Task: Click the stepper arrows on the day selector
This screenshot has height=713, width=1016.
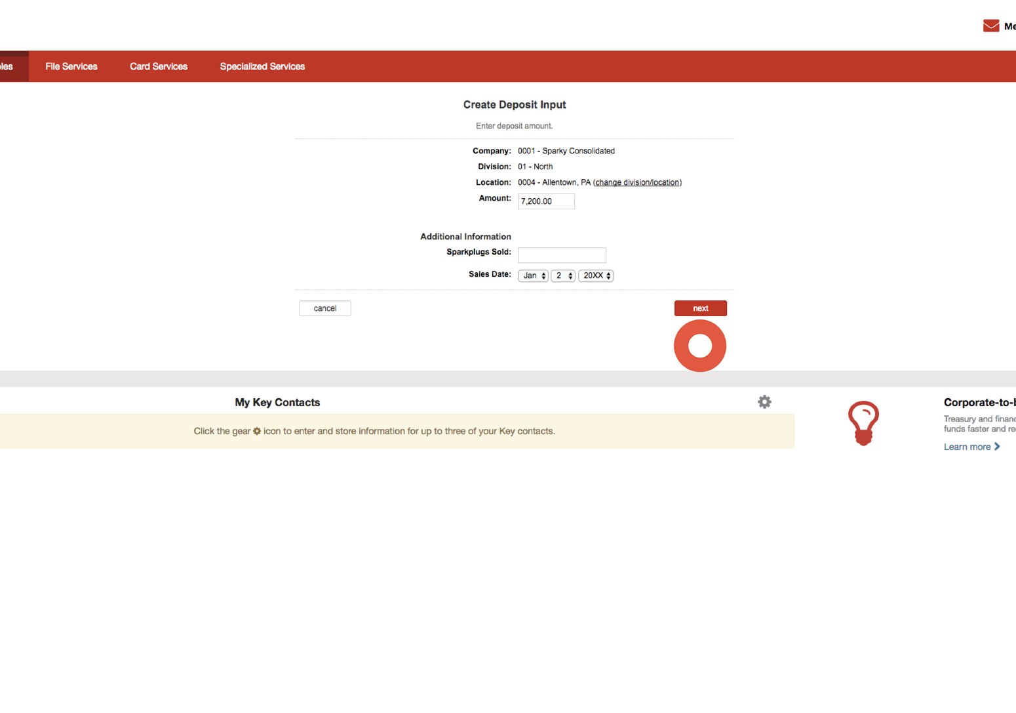Action: click(570, 275)
